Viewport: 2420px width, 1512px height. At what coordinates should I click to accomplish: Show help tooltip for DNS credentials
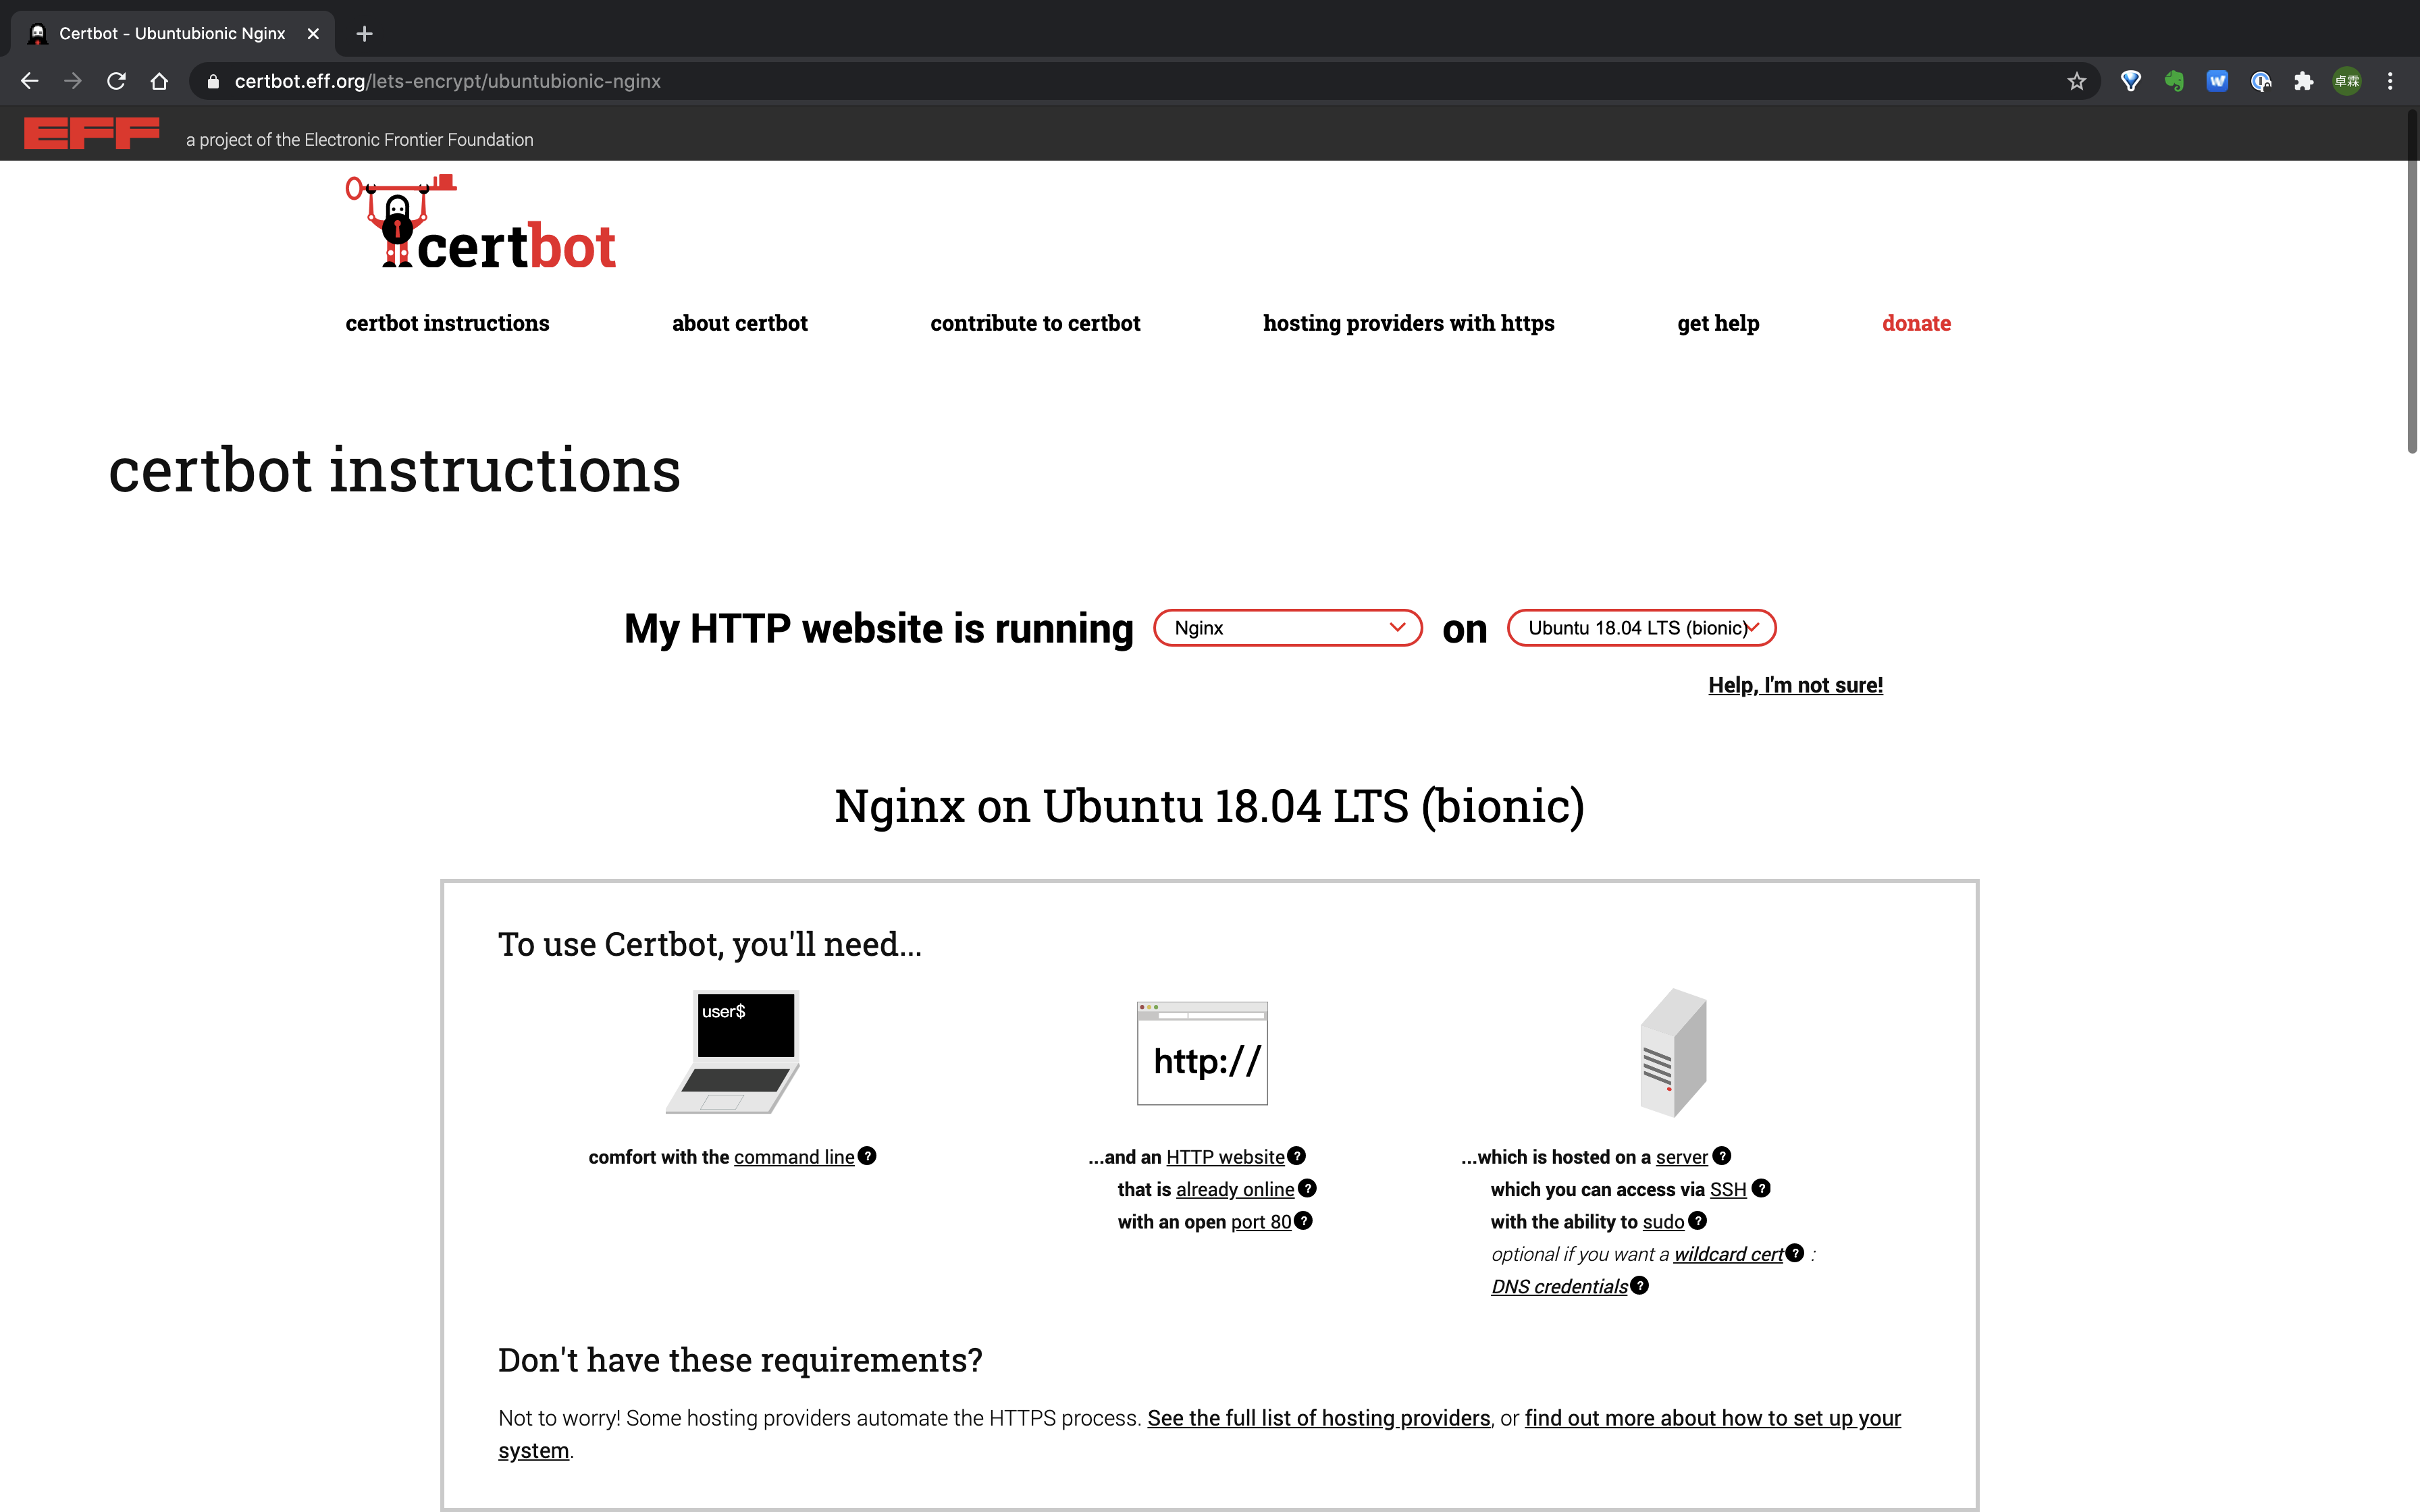pos(1639,1285)
